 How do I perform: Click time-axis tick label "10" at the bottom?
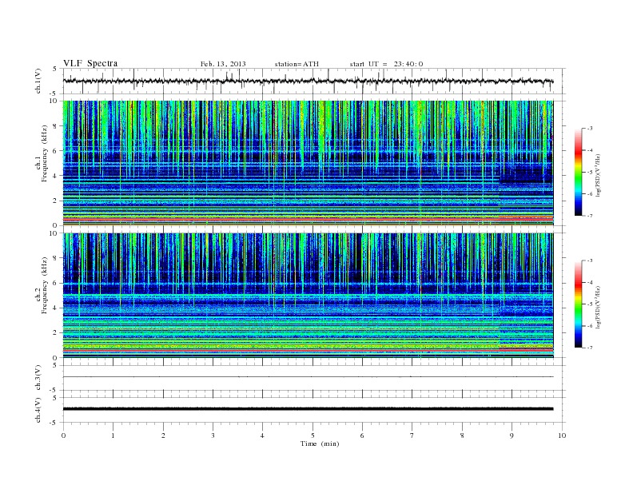pos(562,435)
